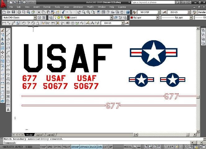Click the search magnifier button in title bar

tap(177, 2)
